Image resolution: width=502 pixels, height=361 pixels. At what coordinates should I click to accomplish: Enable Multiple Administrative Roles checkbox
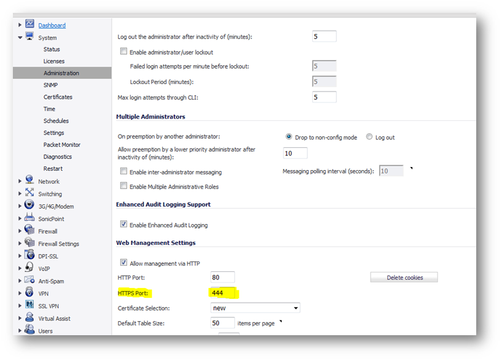(123, 185)
